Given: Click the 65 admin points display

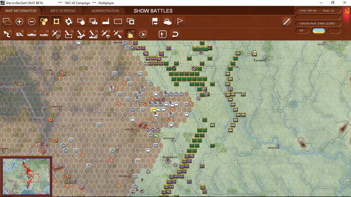Looking at the screenshot, I should (302, 31).
